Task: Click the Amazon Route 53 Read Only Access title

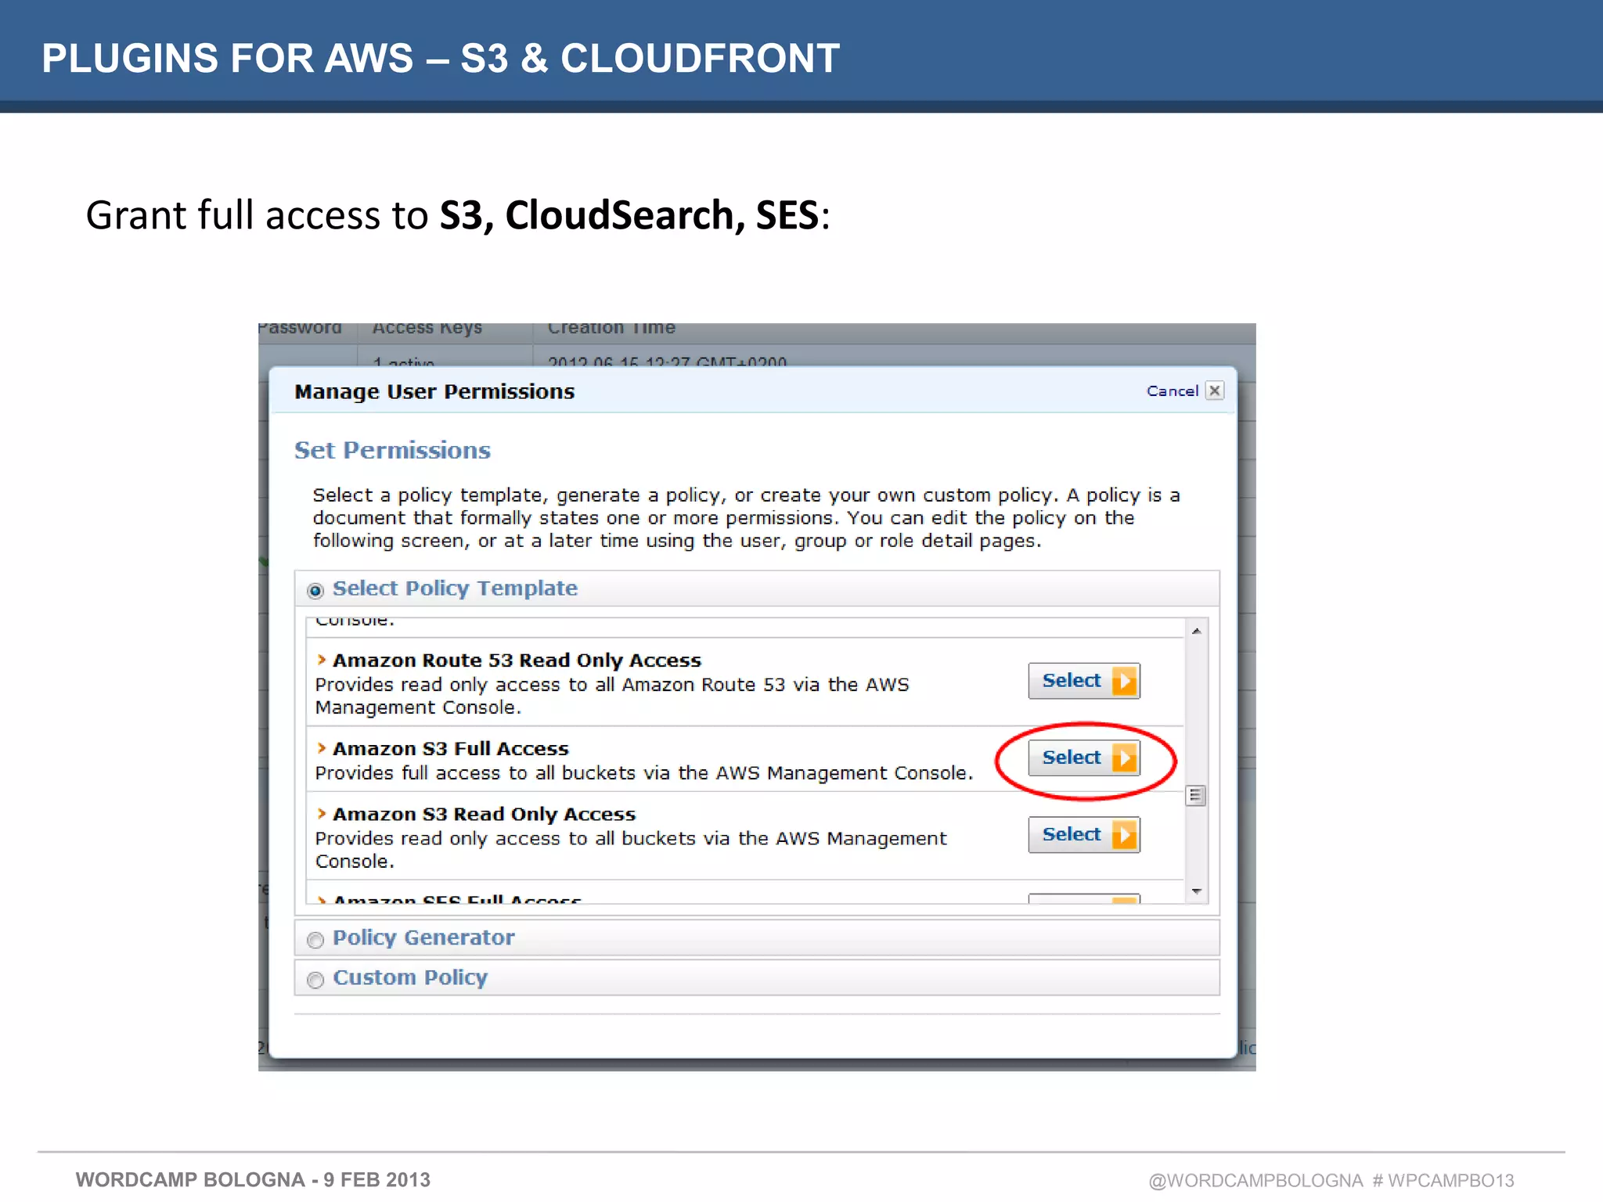Action: [517, 660]
